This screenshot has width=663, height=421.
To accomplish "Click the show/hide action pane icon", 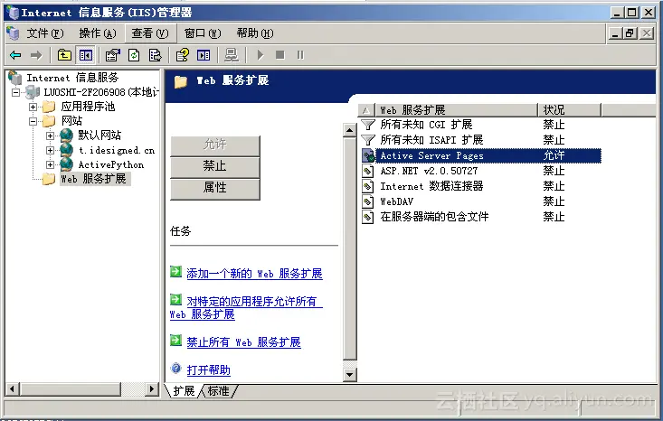I will tap(204, 55).
